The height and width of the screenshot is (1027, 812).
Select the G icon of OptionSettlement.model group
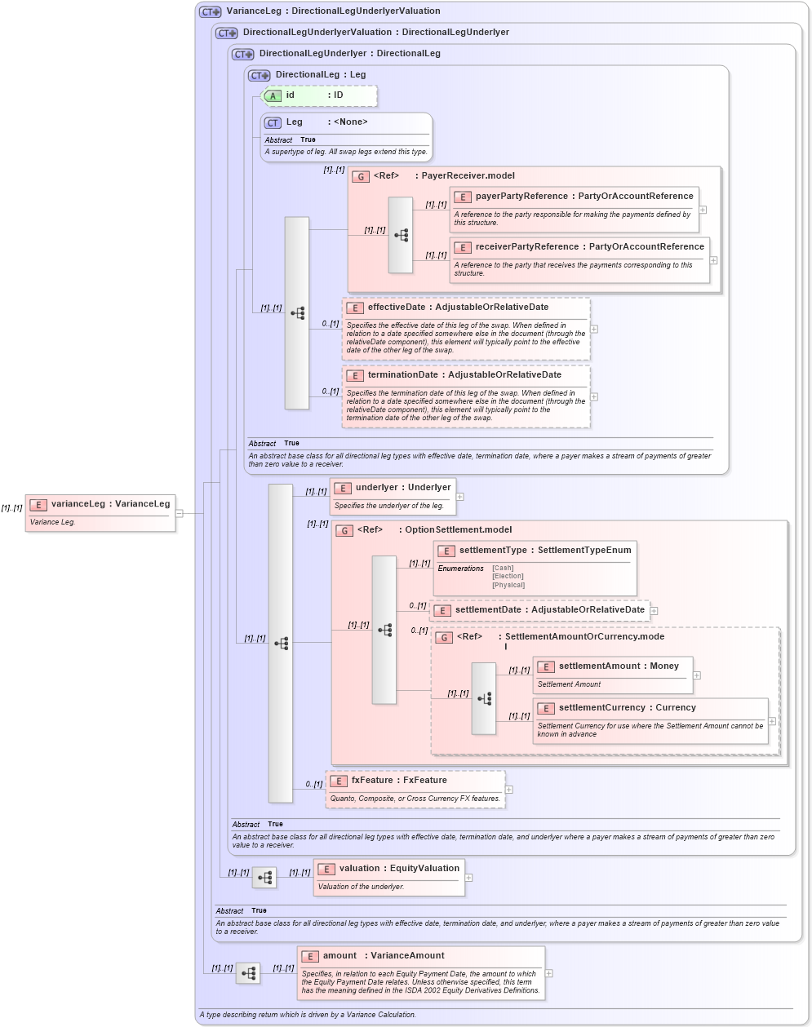pyautogui.click(x=344, y=529)
